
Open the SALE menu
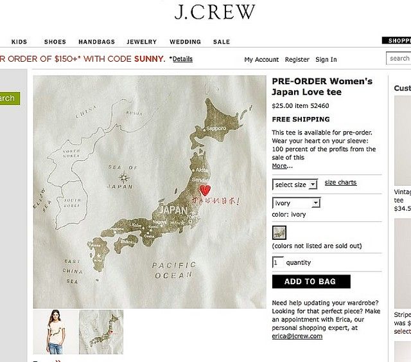click(x=222, y=42)
